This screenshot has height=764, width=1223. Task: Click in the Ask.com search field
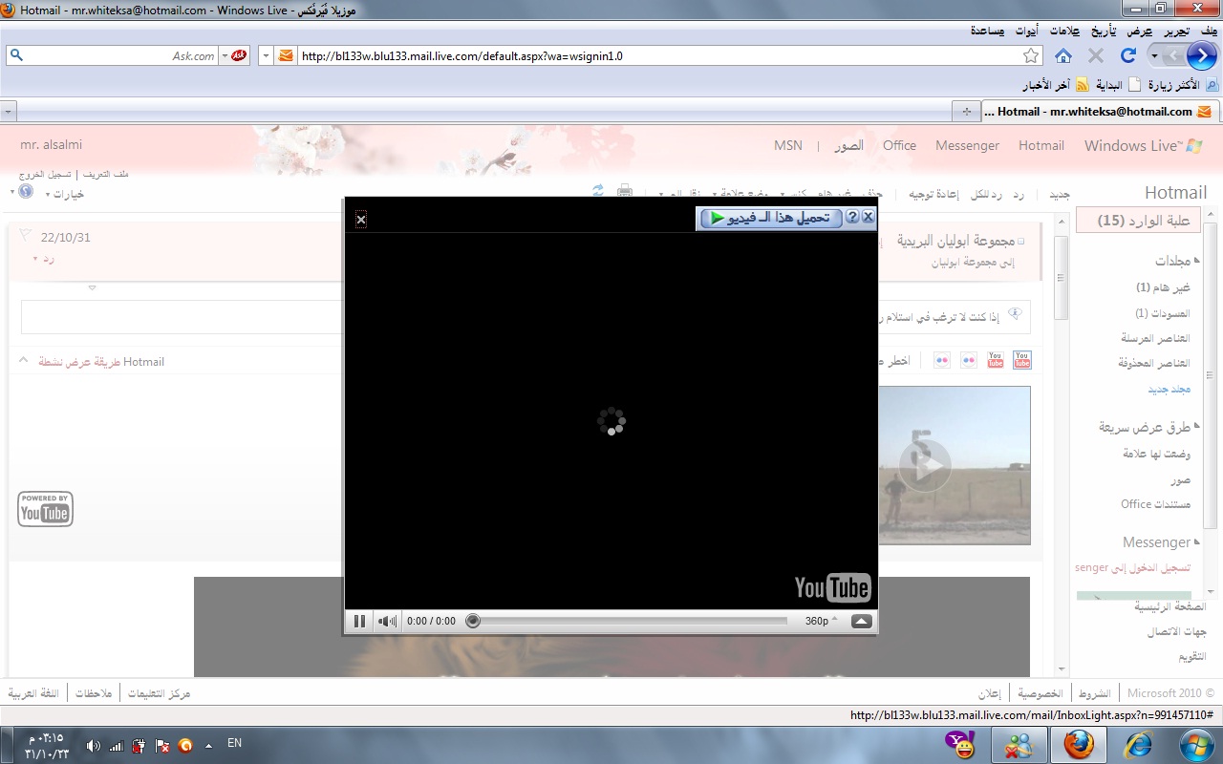[x=115, y=55]
